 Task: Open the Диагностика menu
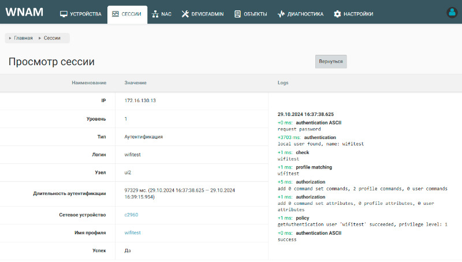pyautogui.click(x=305, y=14)
